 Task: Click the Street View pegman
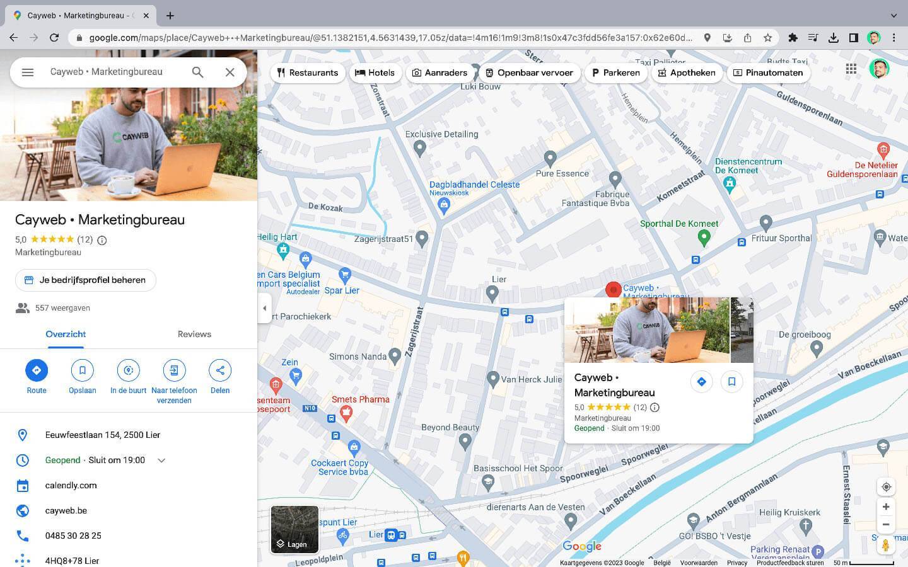point(886,545)
